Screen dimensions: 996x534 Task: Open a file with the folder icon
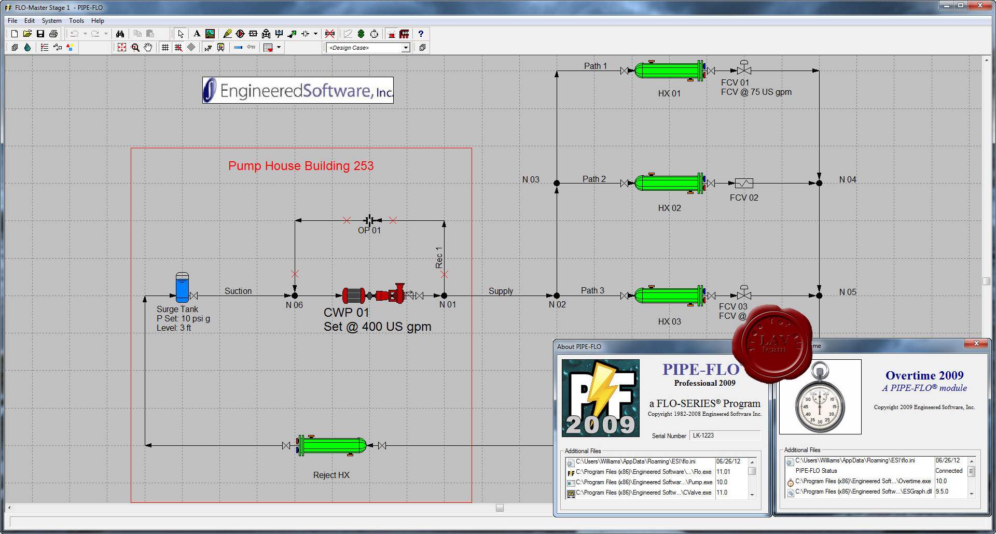pyautogui.click(x=27, y=34)
